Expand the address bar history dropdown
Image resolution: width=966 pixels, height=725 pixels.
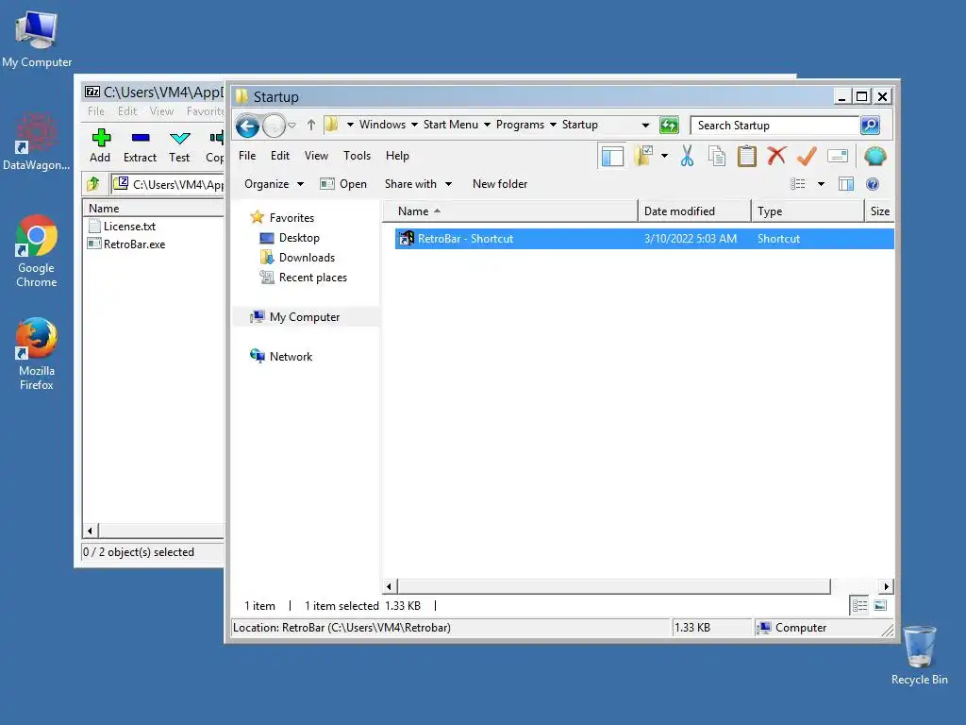point(645,126)
